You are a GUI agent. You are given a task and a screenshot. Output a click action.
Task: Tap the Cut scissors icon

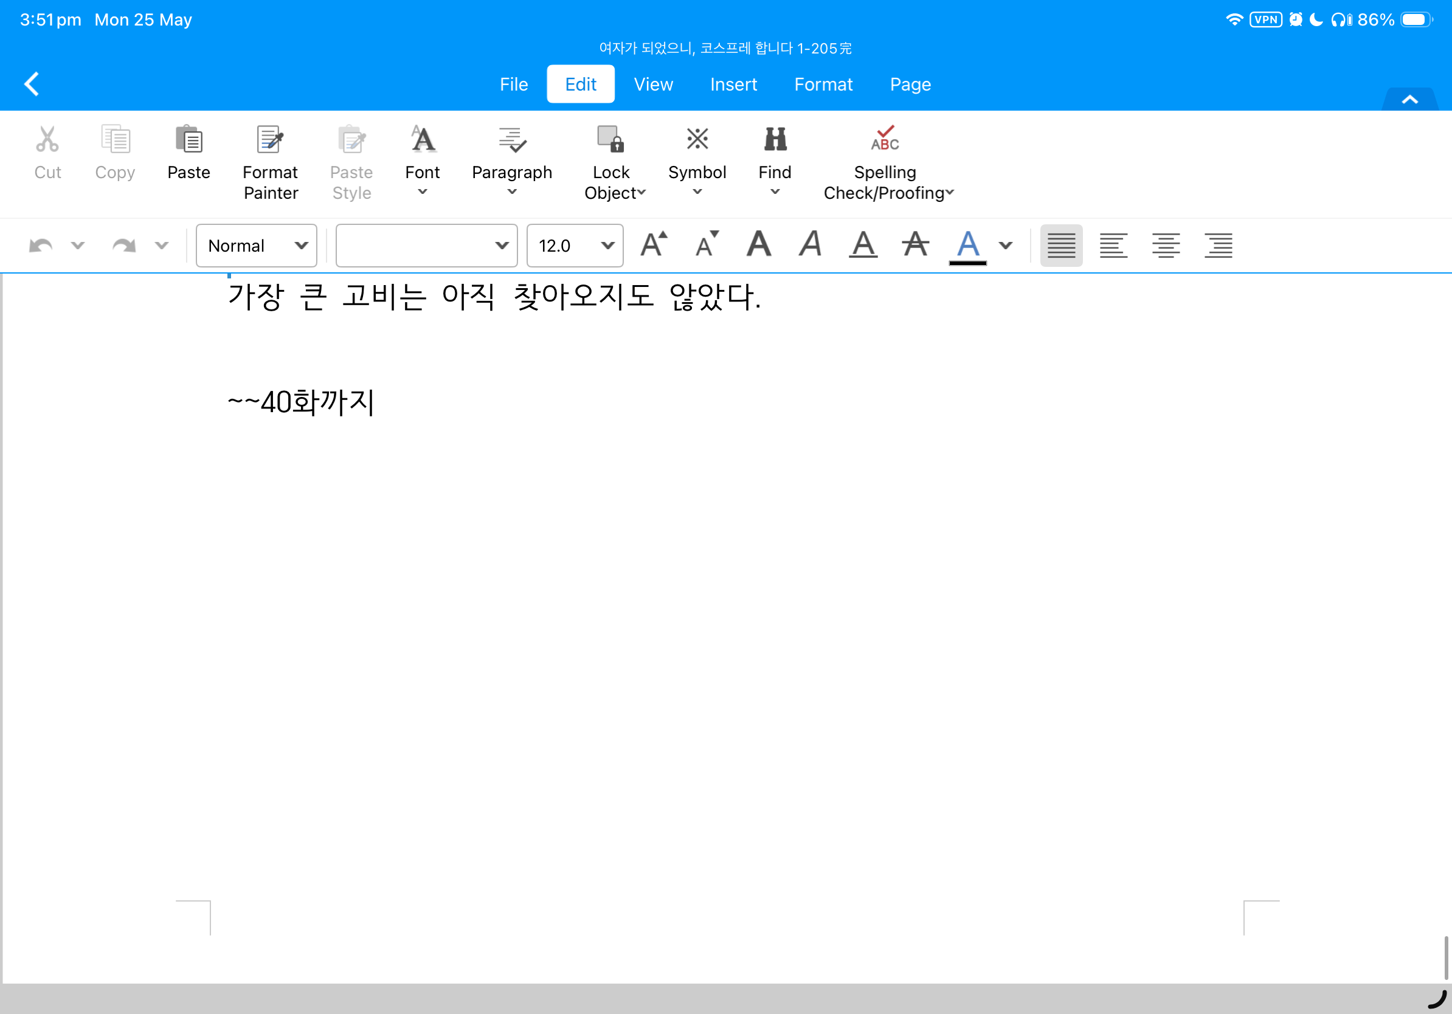pyautogui.click(x=47, y=140)
